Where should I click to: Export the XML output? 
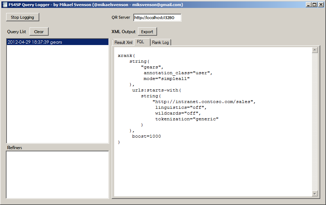pyautogui.click(x=147, y=32)
